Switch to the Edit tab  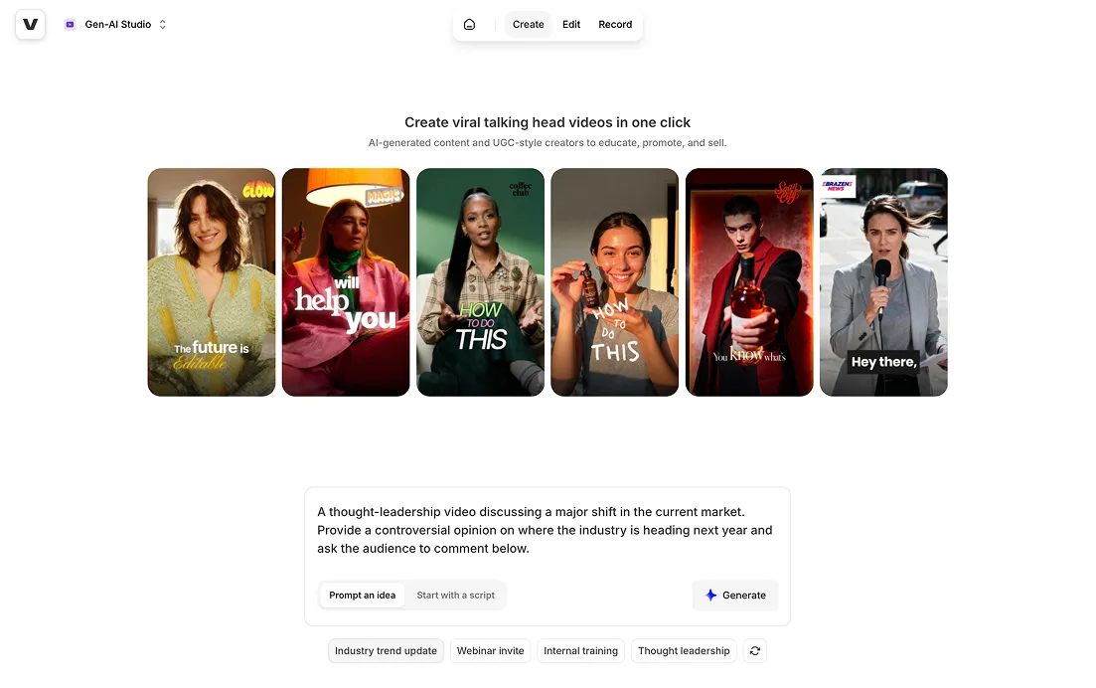(x=571, y=25)
